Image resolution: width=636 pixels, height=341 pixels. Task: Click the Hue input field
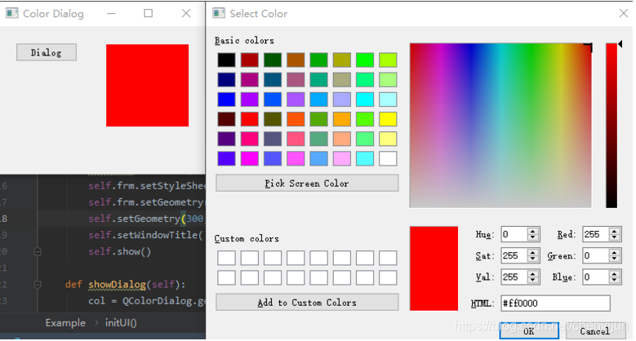[x=514, y=234]
